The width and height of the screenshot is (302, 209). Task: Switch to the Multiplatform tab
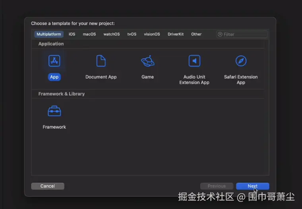(49, 34)
